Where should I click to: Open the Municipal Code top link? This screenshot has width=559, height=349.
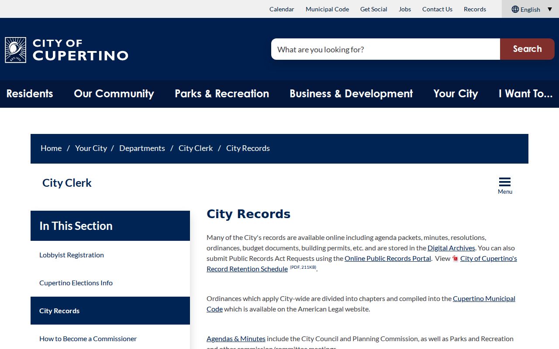point(327,9)
